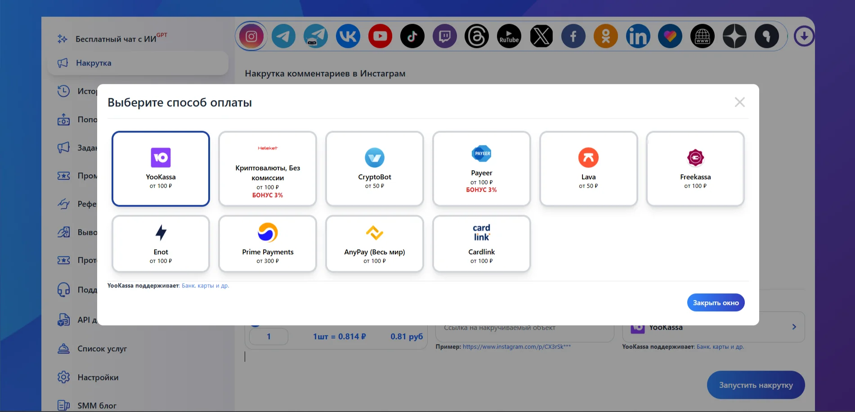Choose Heleket cryptocurrency payment option
855x412 pixels.
coord(268,168)
